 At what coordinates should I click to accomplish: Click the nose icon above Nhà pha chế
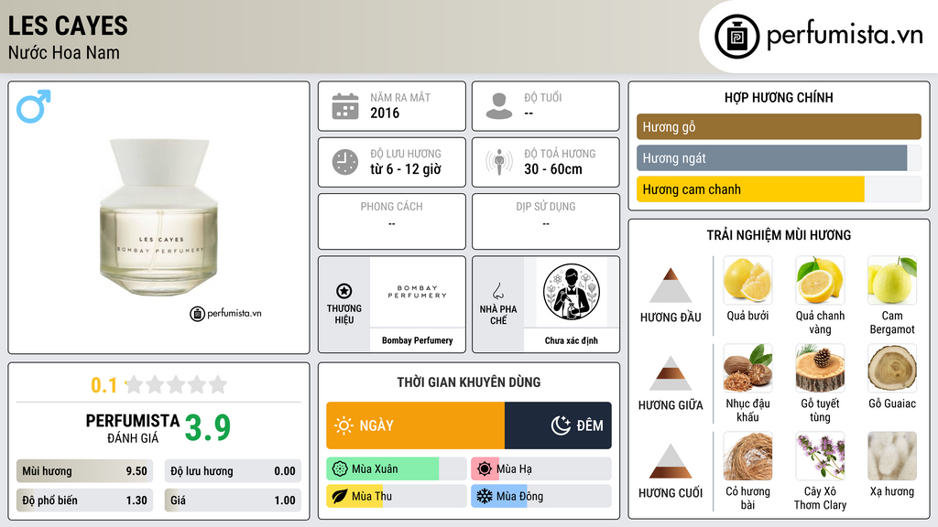click(x=497, y=291)
